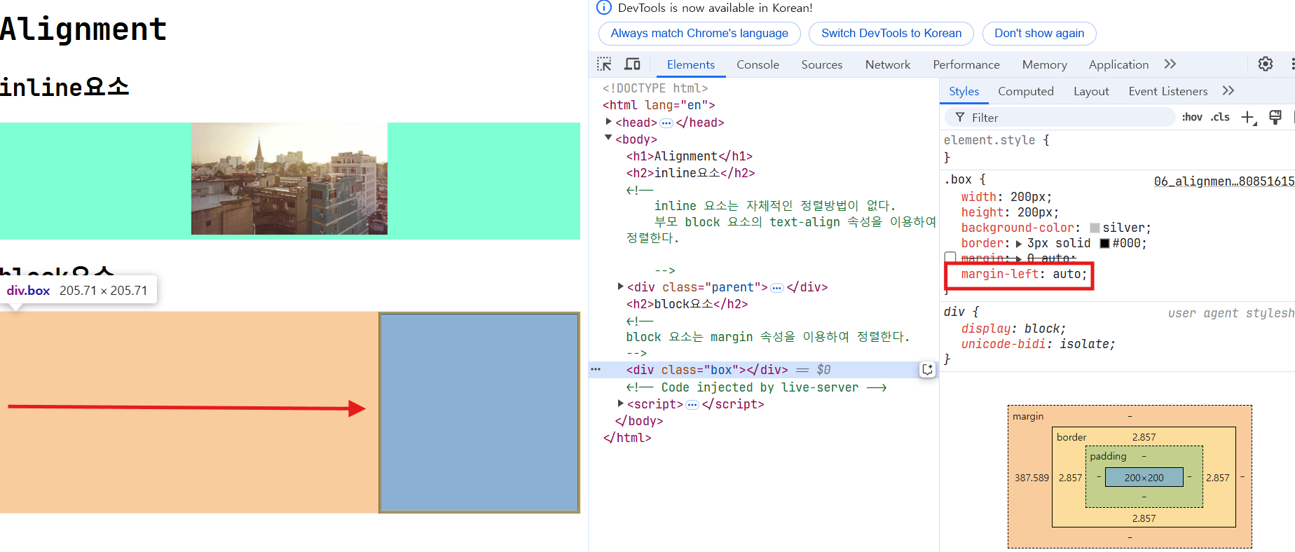Open the Console tab
This screenshot has height=552, width=1295.
(758, 64)
